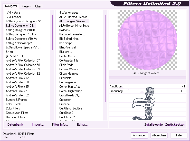Choose Convergance filter
Viewport: 190px width, 141px height.
click(x=68, y=82)
